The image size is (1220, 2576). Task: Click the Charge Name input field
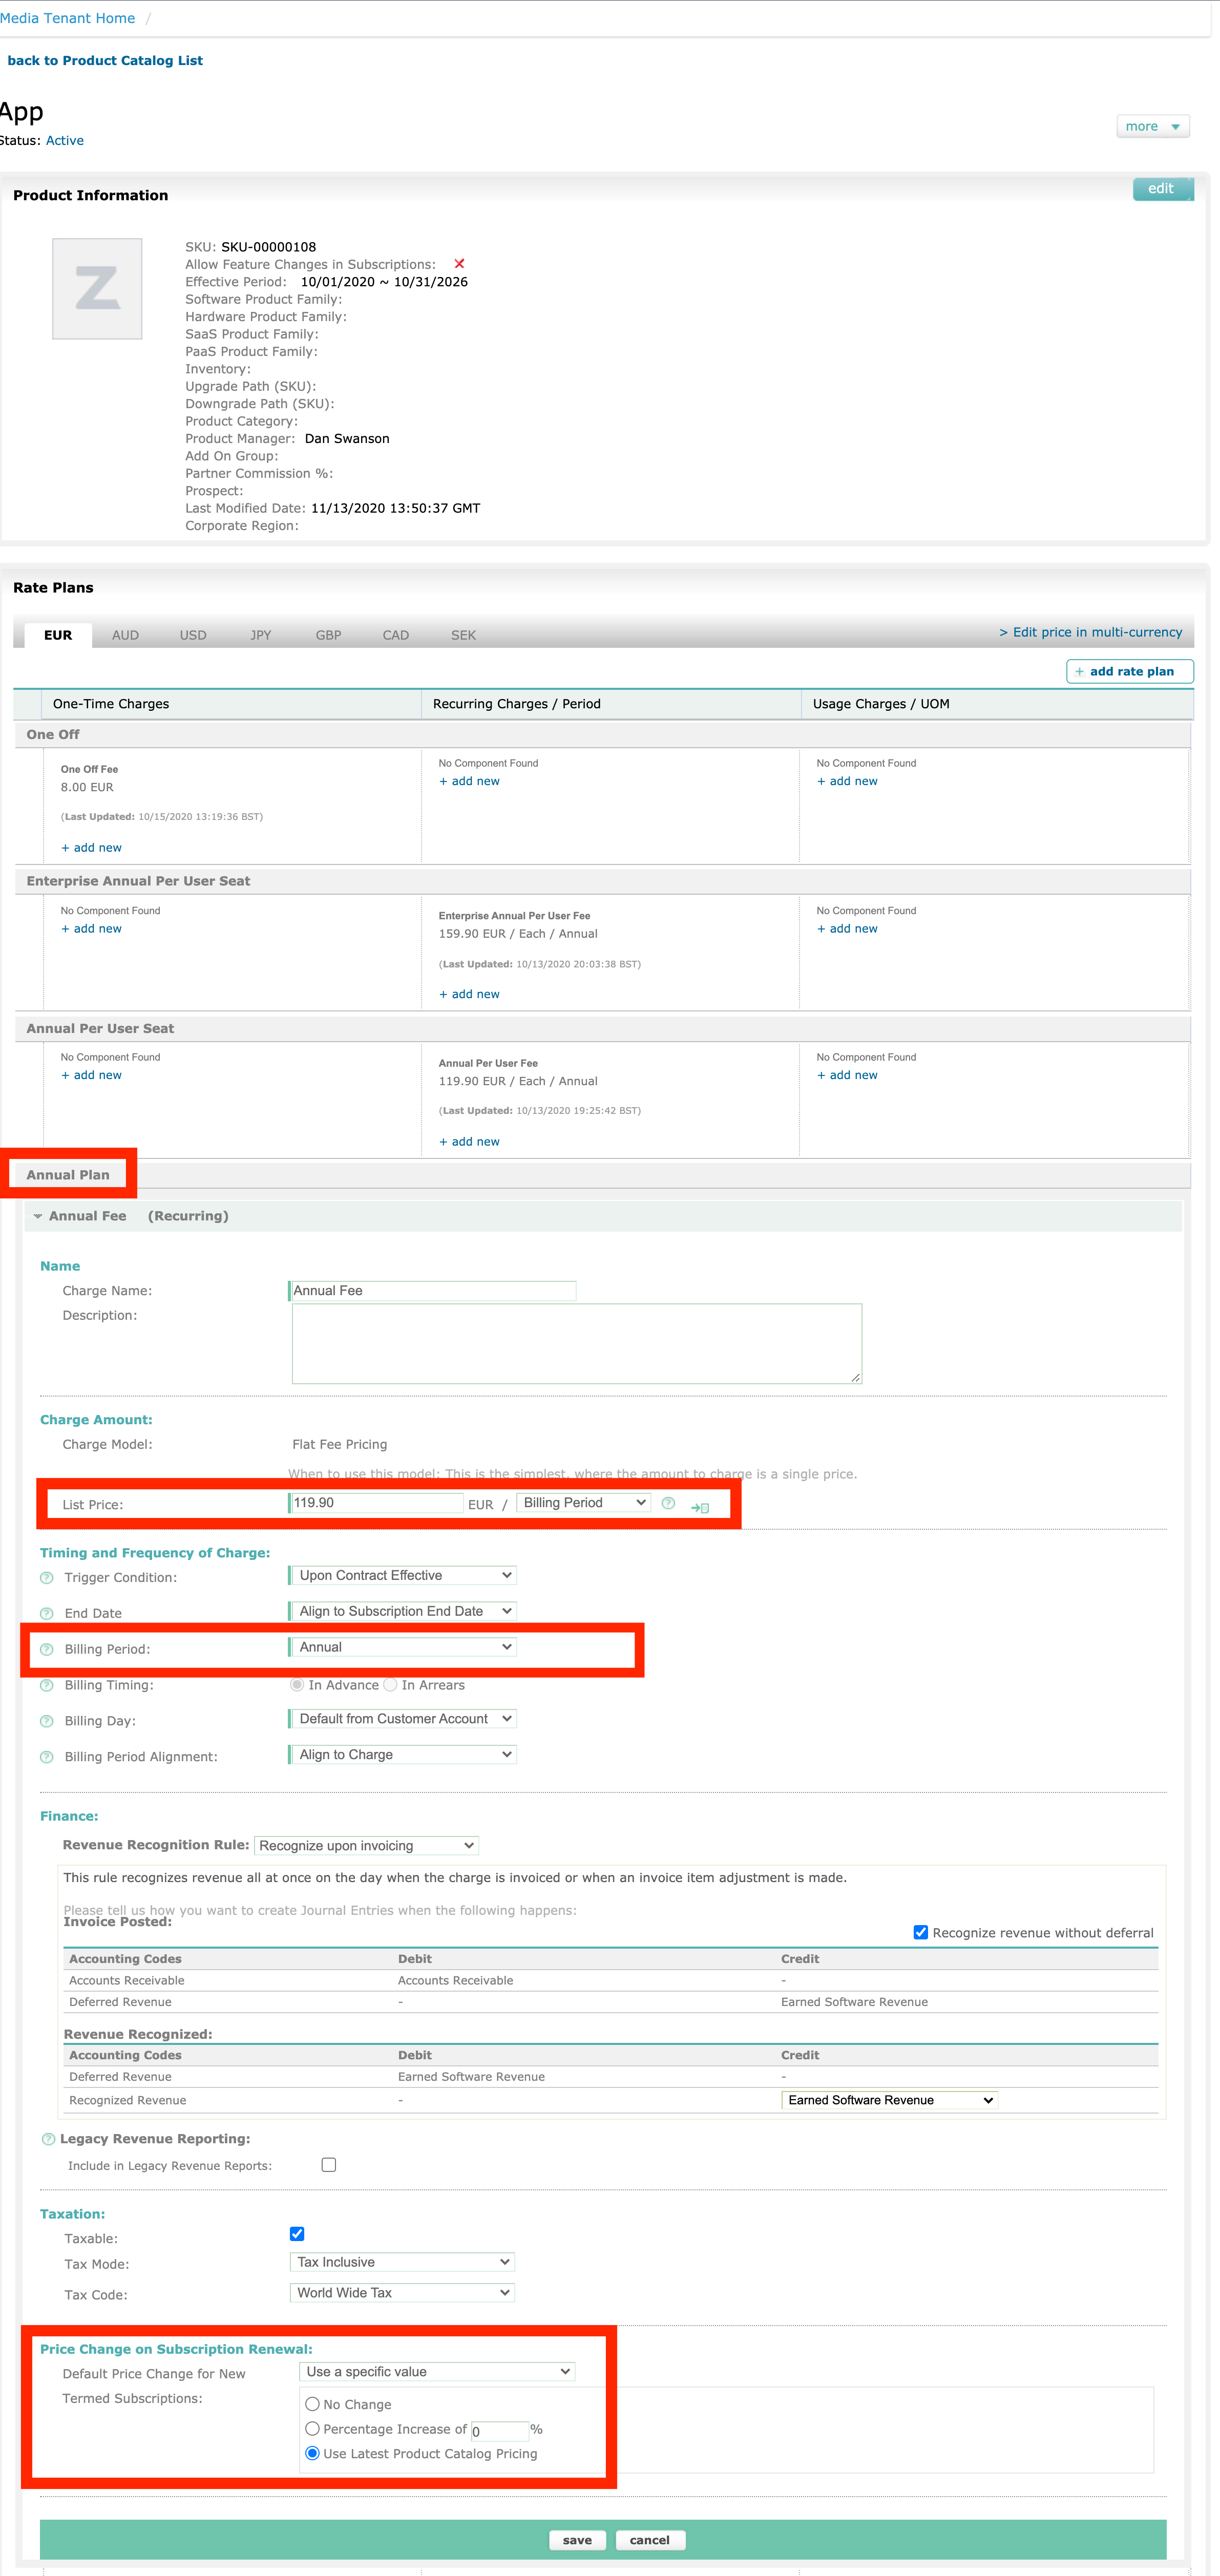(x=433, y=1291)
